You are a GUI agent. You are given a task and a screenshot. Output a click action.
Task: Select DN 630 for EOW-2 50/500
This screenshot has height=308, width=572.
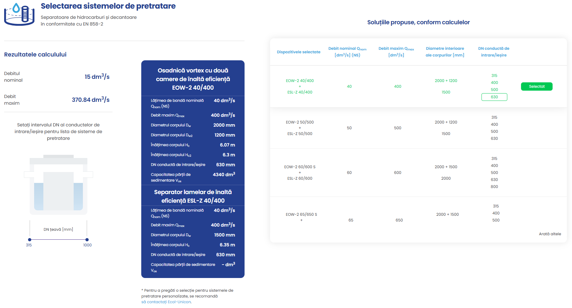pos(494,138)
